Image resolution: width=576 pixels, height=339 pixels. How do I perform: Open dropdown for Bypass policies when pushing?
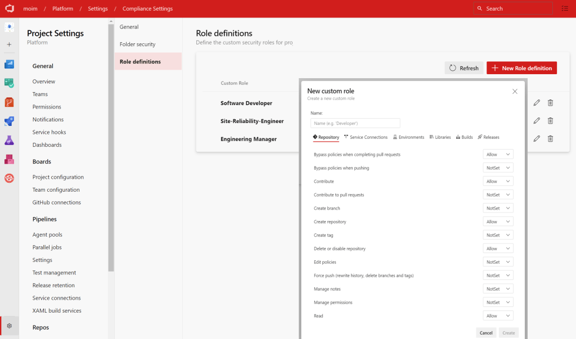click(498, 168)
